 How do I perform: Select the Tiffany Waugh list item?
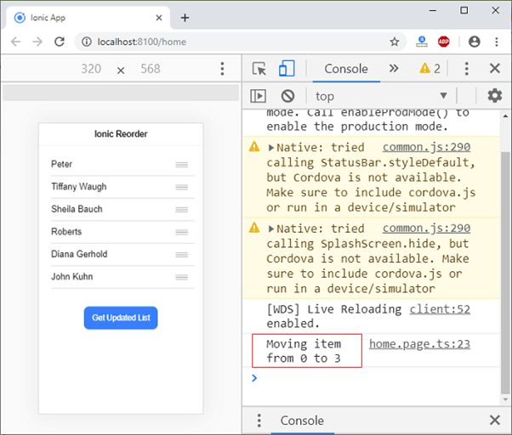point(122,187)
